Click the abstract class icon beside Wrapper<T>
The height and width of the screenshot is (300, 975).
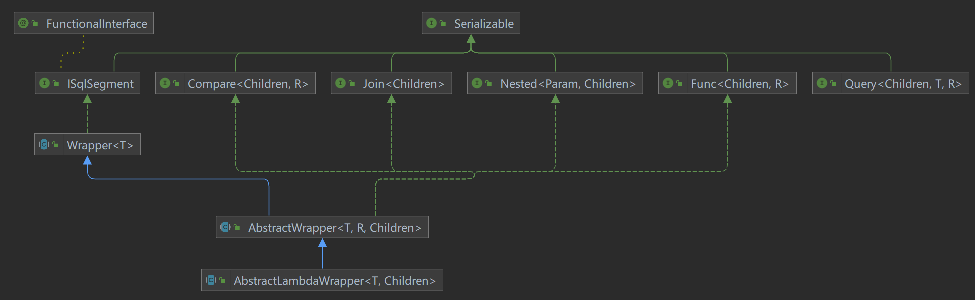[44, 145]
